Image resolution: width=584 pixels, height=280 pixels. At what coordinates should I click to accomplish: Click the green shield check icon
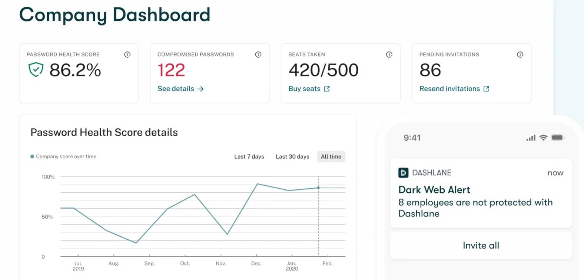click(36, 70)
